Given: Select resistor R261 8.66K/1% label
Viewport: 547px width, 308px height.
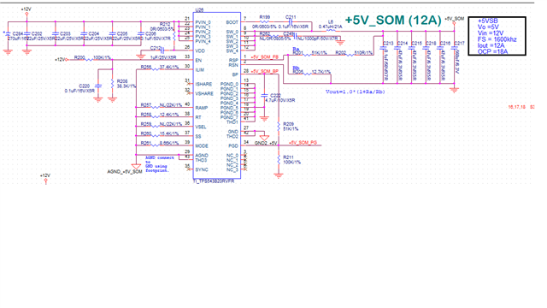Looking at the screenshot, I should [160, 143].
